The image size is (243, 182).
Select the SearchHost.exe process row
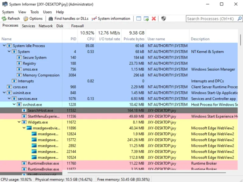click(119, 110)
